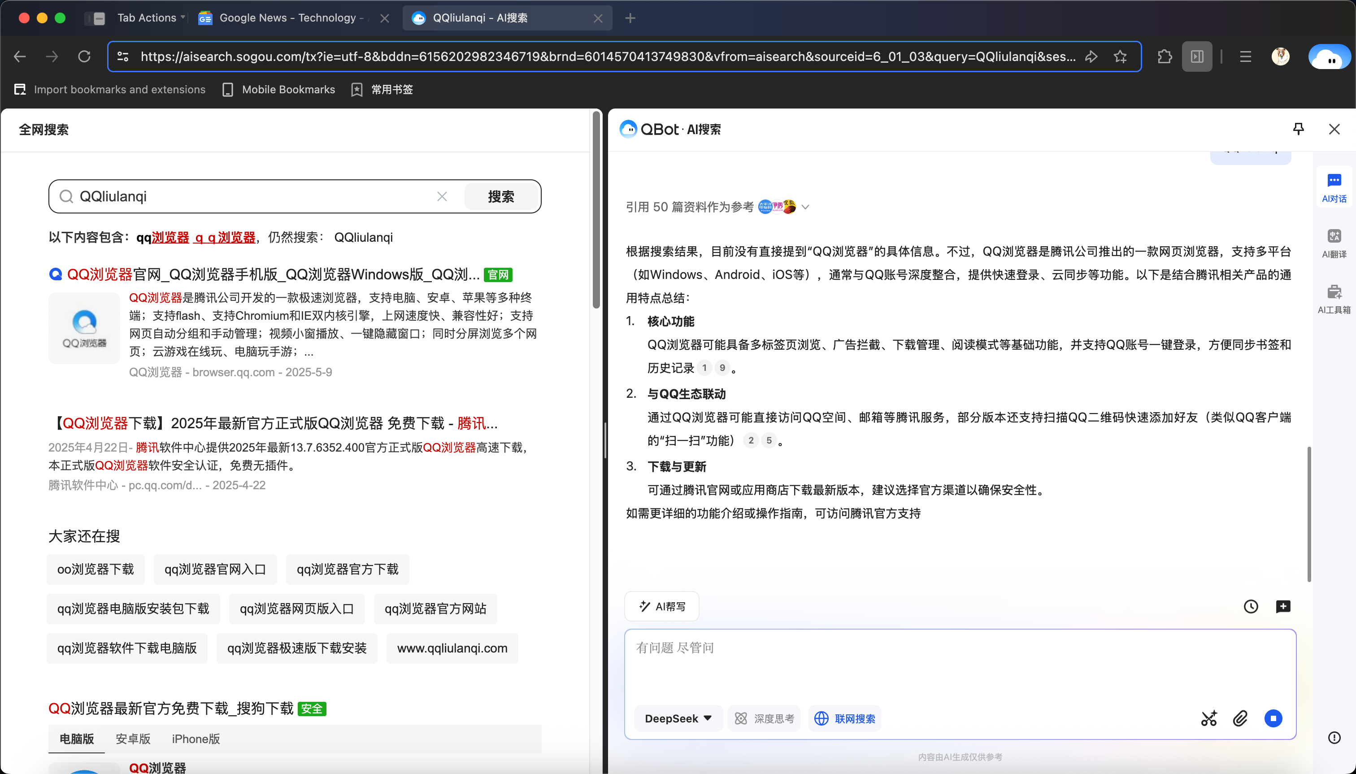
Task: Open the site information icon in address bar
Action: [x=123, y=57]
